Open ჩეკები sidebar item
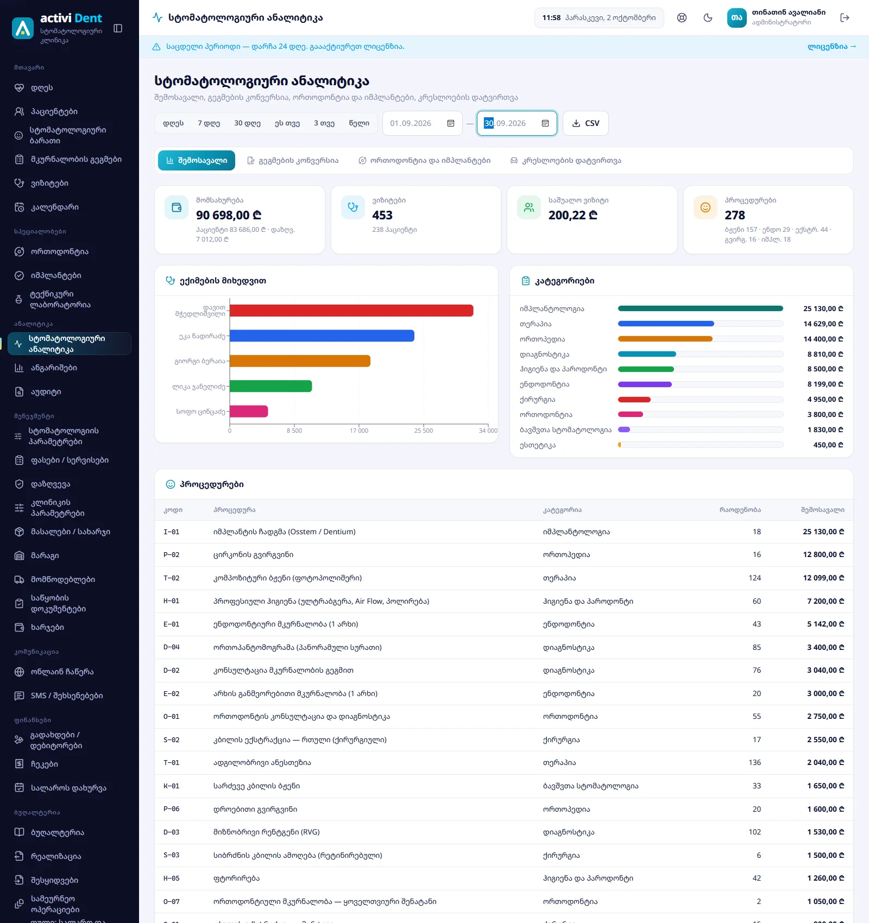869x923 pixels. [x=70, y=764]
